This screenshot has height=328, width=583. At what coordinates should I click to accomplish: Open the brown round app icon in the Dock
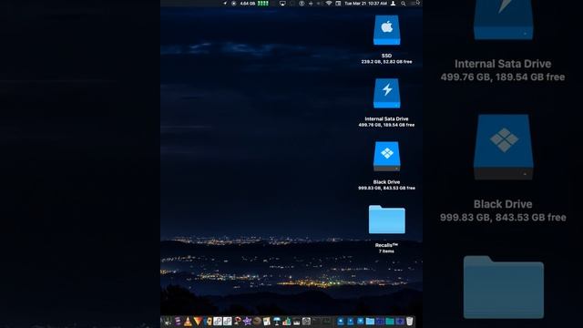point(257,322)
